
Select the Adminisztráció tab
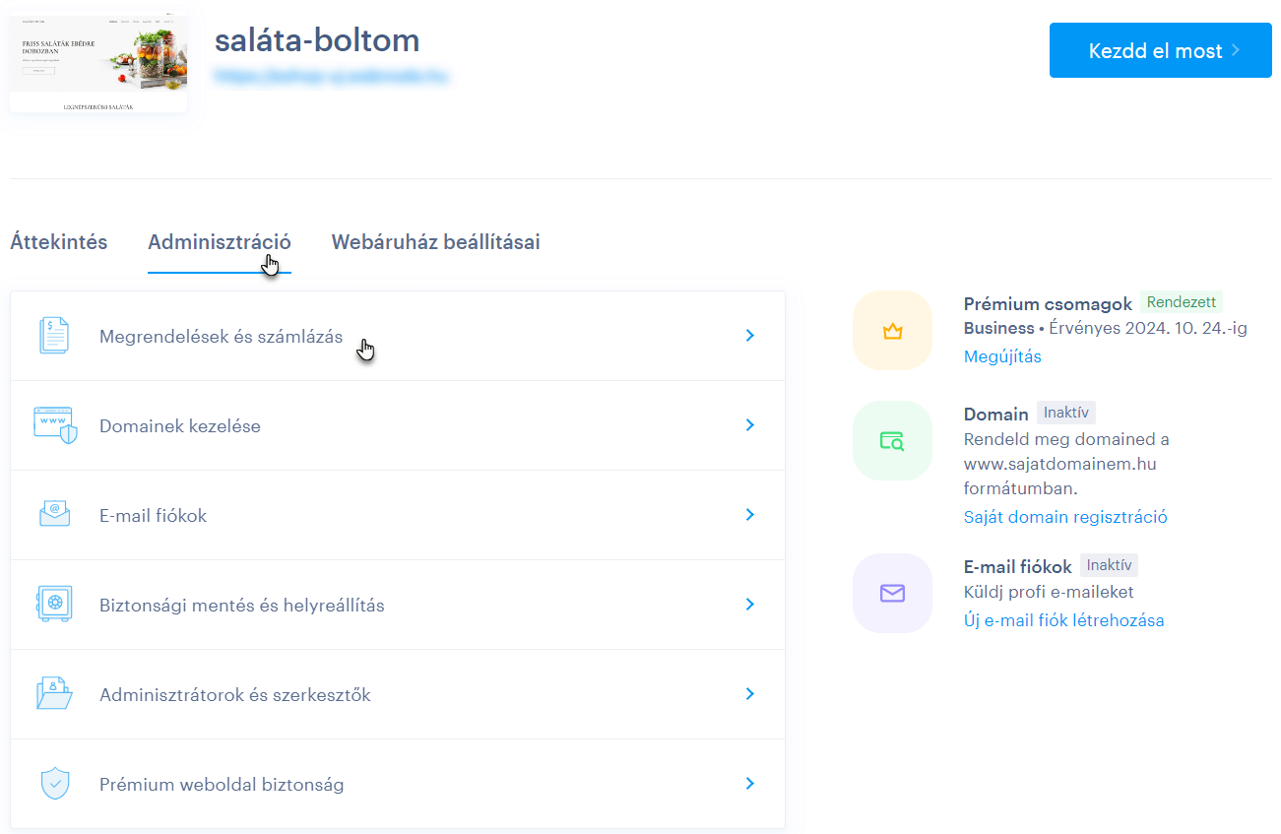pos(220,242)
